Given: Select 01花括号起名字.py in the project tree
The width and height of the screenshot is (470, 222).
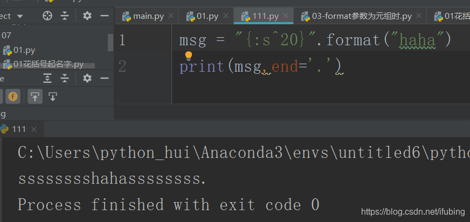Looking at the screenshot, I should 44,65.
